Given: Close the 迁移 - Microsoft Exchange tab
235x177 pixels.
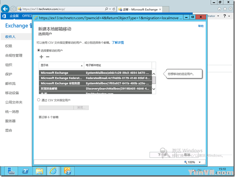Looking at the screenshot, I should (160, 9).
